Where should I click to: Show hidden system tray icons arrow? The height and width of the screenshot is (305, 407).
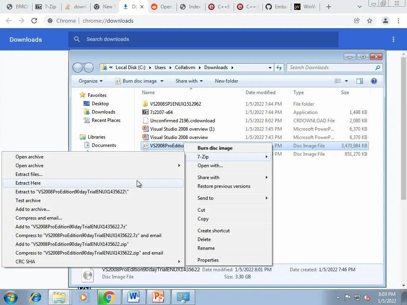pos(338,297)
